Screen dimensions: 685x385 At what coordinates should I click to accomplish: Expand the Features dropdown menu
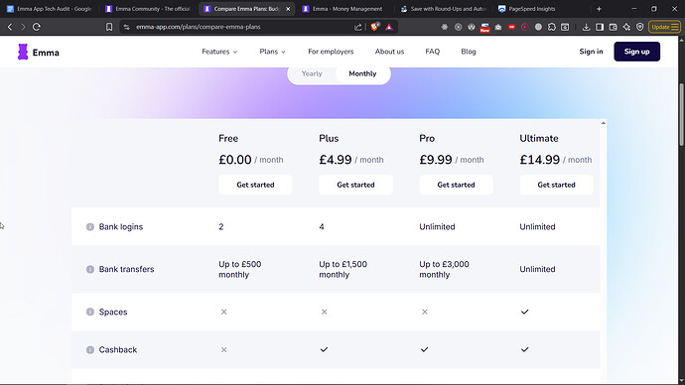click(x=219, y=52)
